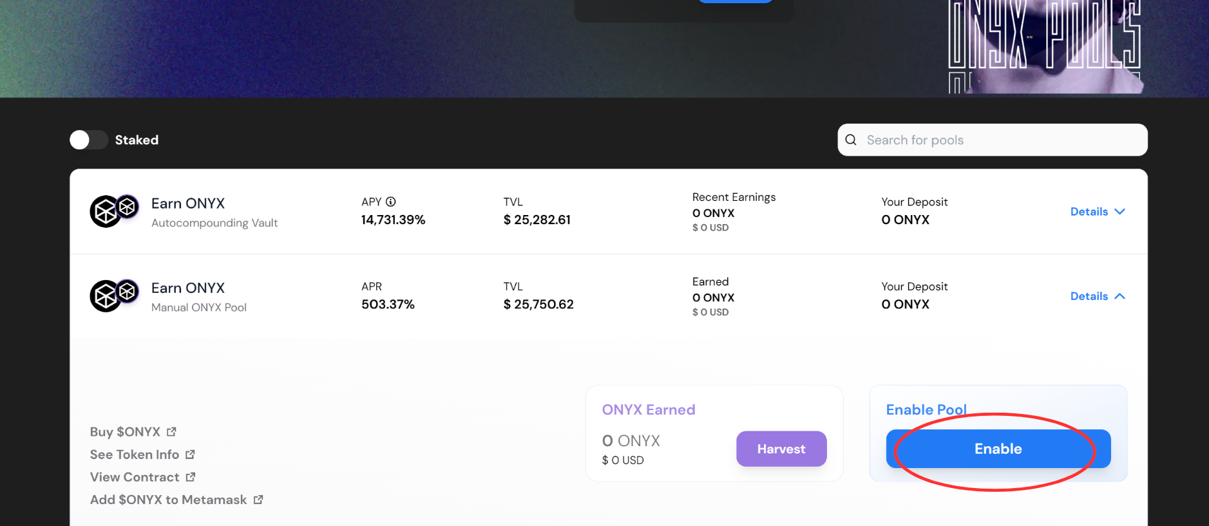Click external link icon beside Add to Metamask
1209x526 pixels.
[x=258, y=500]
